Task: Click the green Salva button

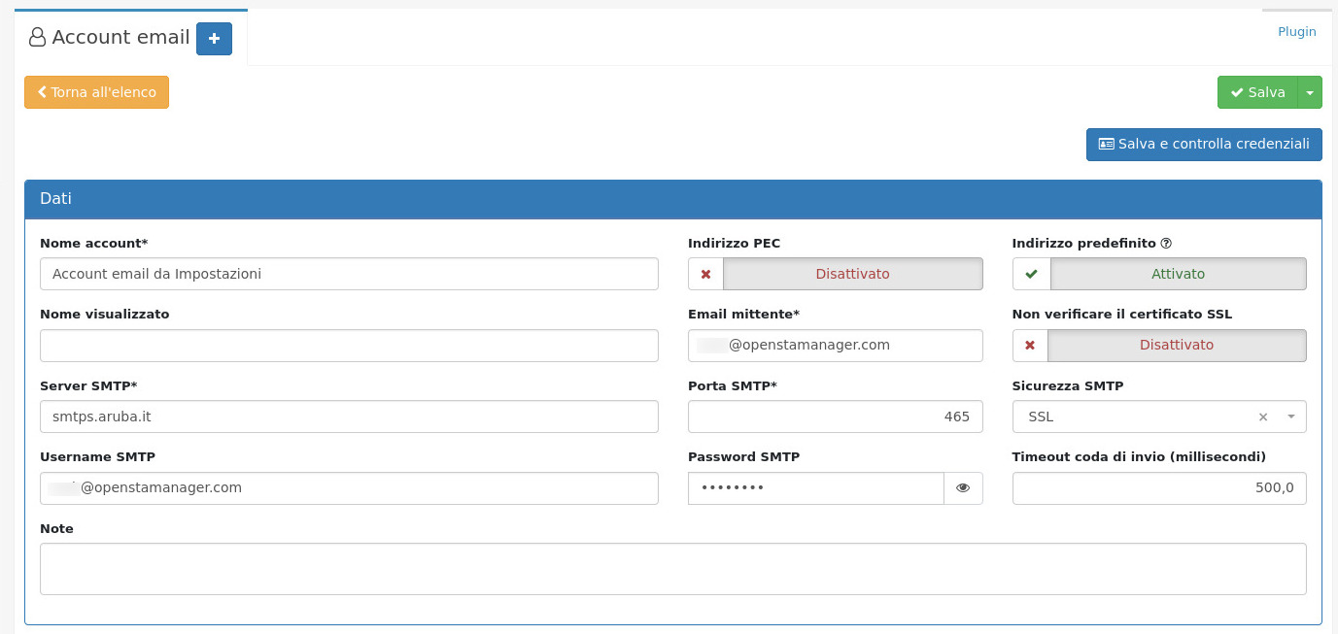Action: tap(1257, 92)
